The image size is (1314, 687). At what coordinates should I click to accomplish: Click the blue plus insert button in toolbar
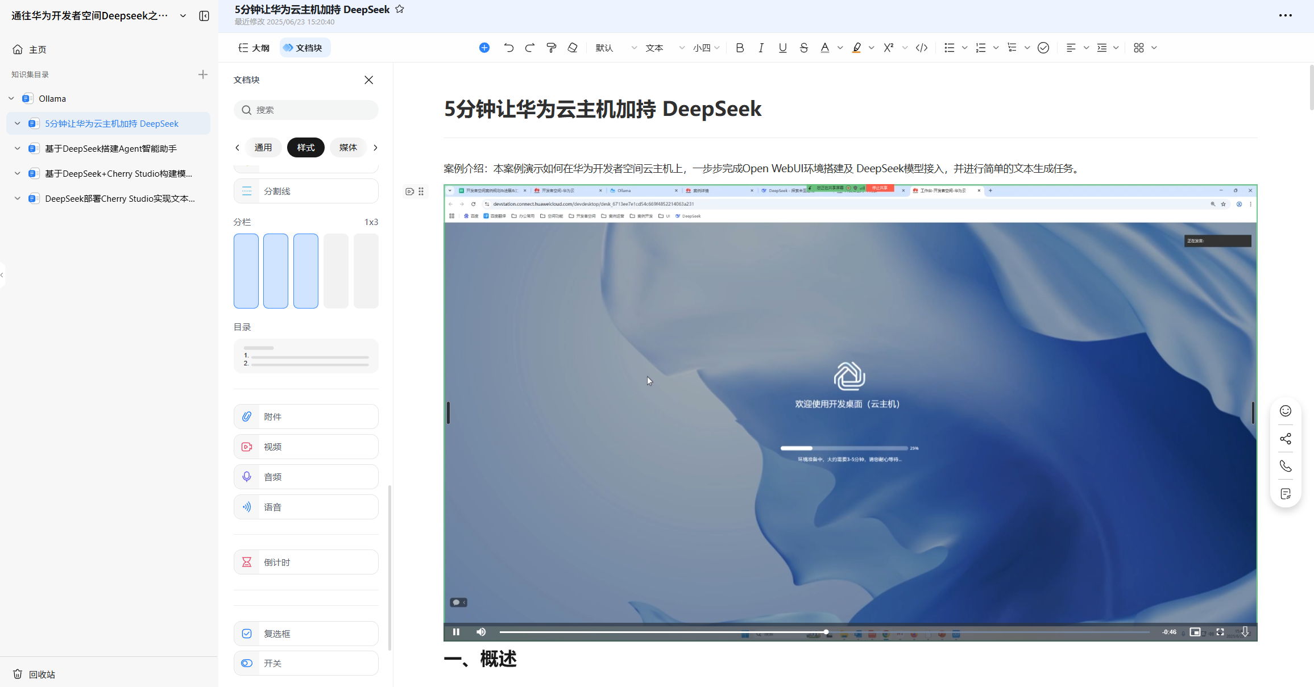[x=484, y=48]
